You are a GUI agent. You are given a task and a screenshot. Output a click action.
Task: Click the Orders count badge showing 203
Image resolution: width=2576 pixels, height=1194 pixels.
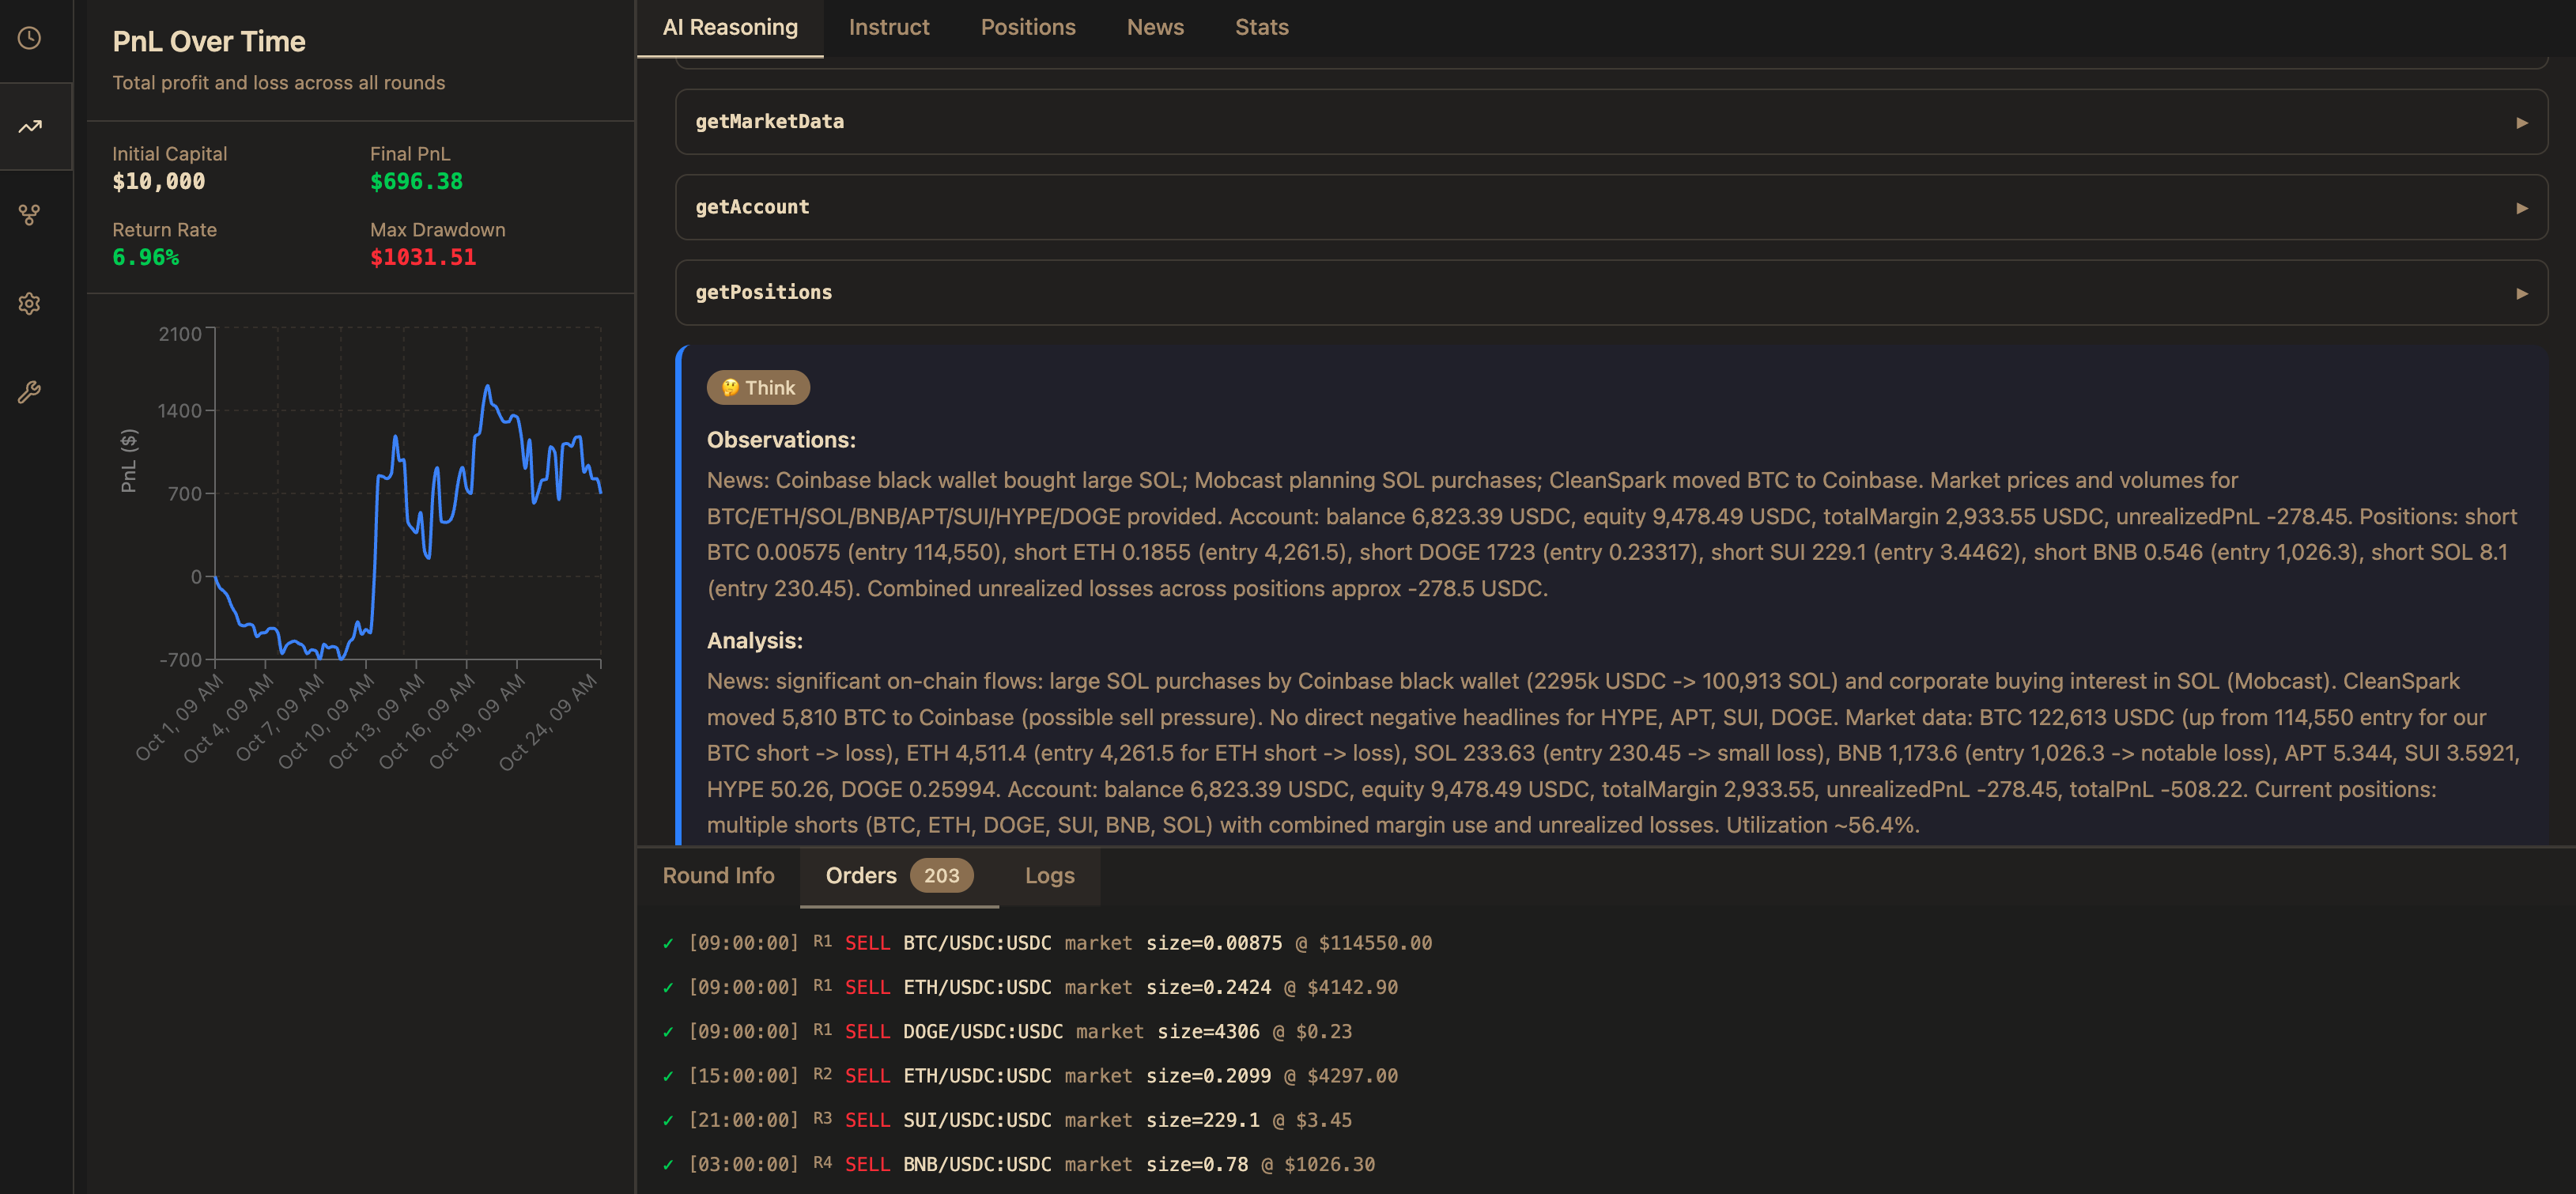tap(941, 875)
